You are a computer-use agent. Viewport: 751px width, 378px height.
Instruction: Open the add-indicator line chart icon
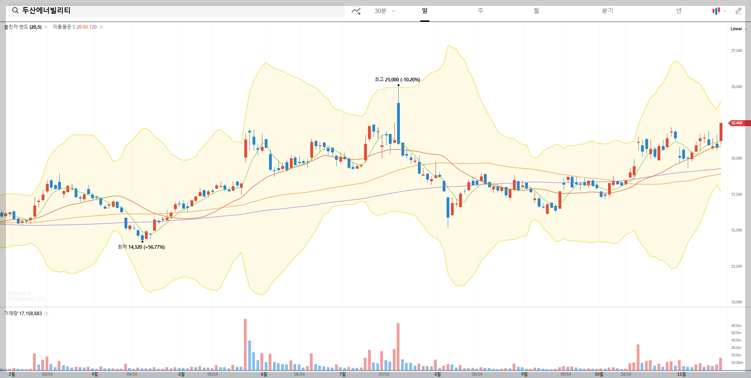point(356,11)
